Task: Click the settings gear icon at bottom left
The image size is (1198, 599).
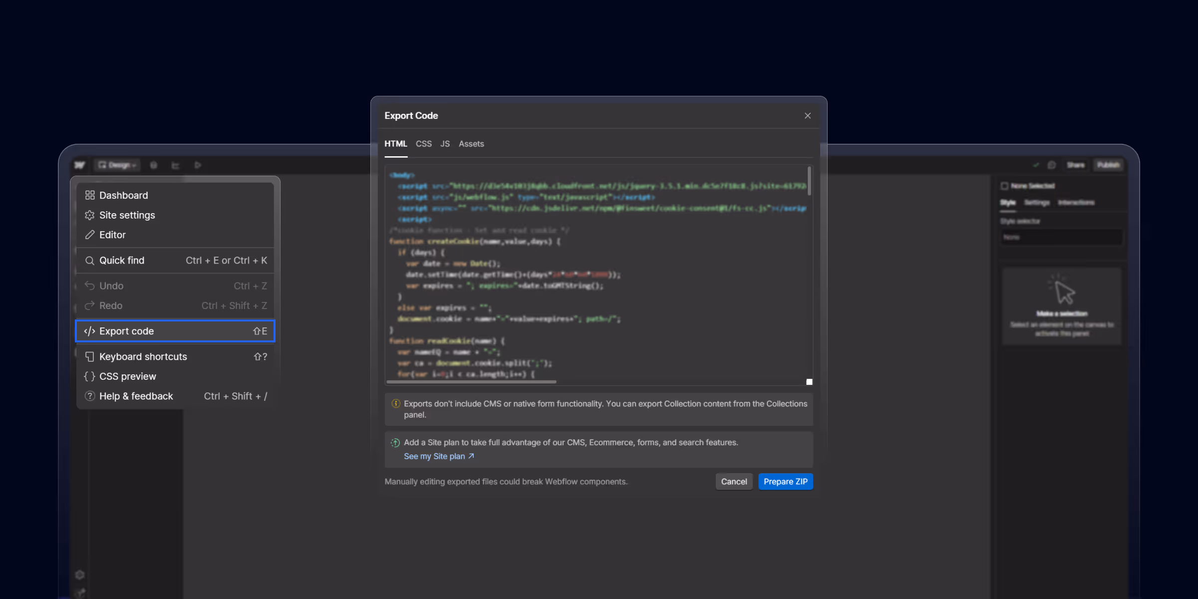Action: (x=80, y=575)
